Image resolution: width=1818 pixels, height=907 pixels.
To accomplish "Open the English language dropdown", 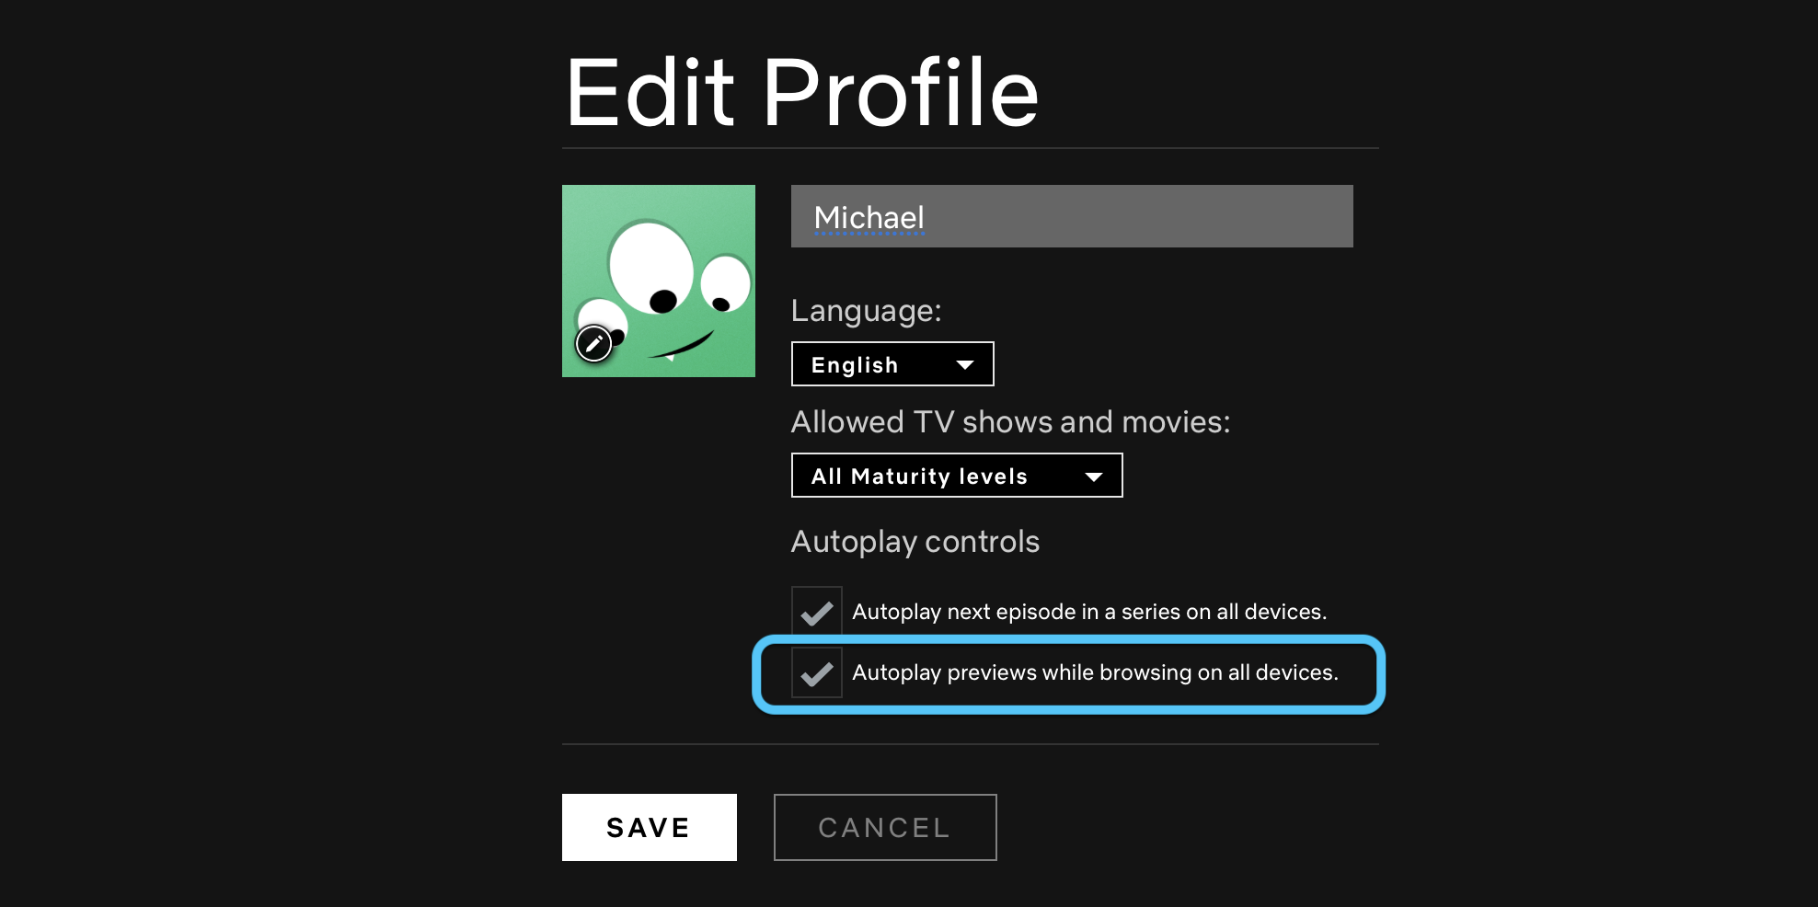I will click(x=891, y=364).
